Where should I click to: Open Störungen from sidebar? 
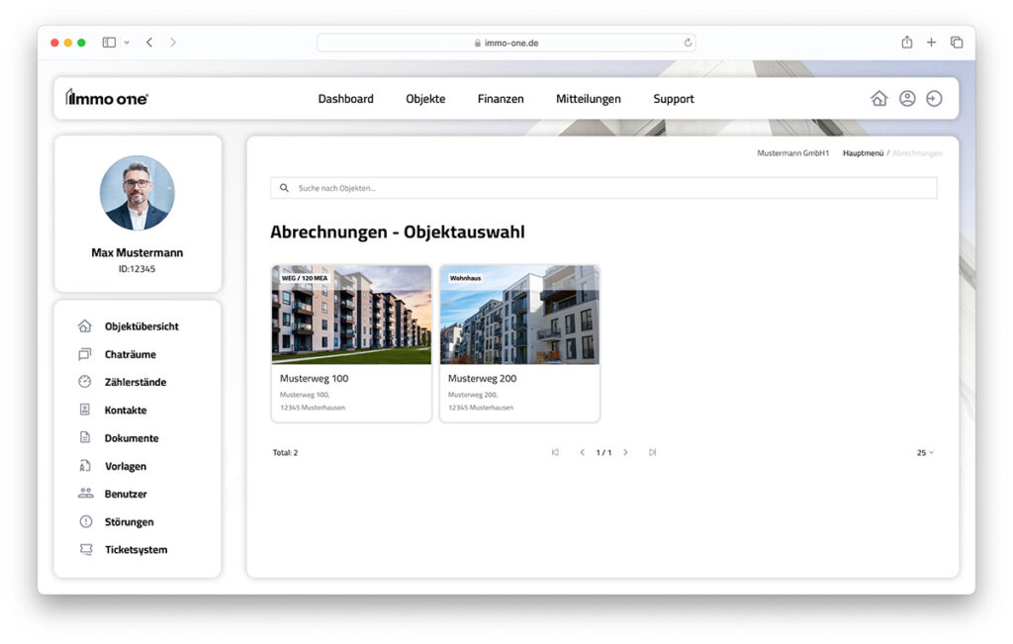click(130, 521)
